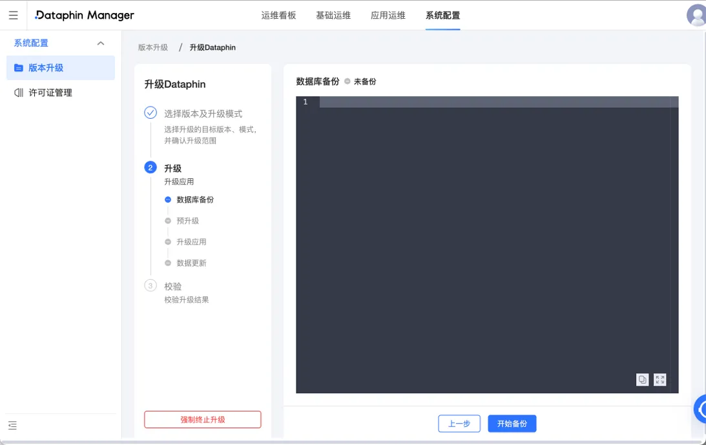This screenshot has width=706, height=445.
Task: Click the 系统配置 sidebar header
Action: point(31,43)
